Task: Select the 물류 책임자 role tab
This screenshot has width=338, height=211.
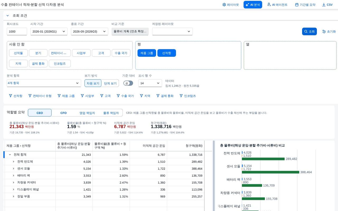Action: pyautogui.click(x=111, y=113)
